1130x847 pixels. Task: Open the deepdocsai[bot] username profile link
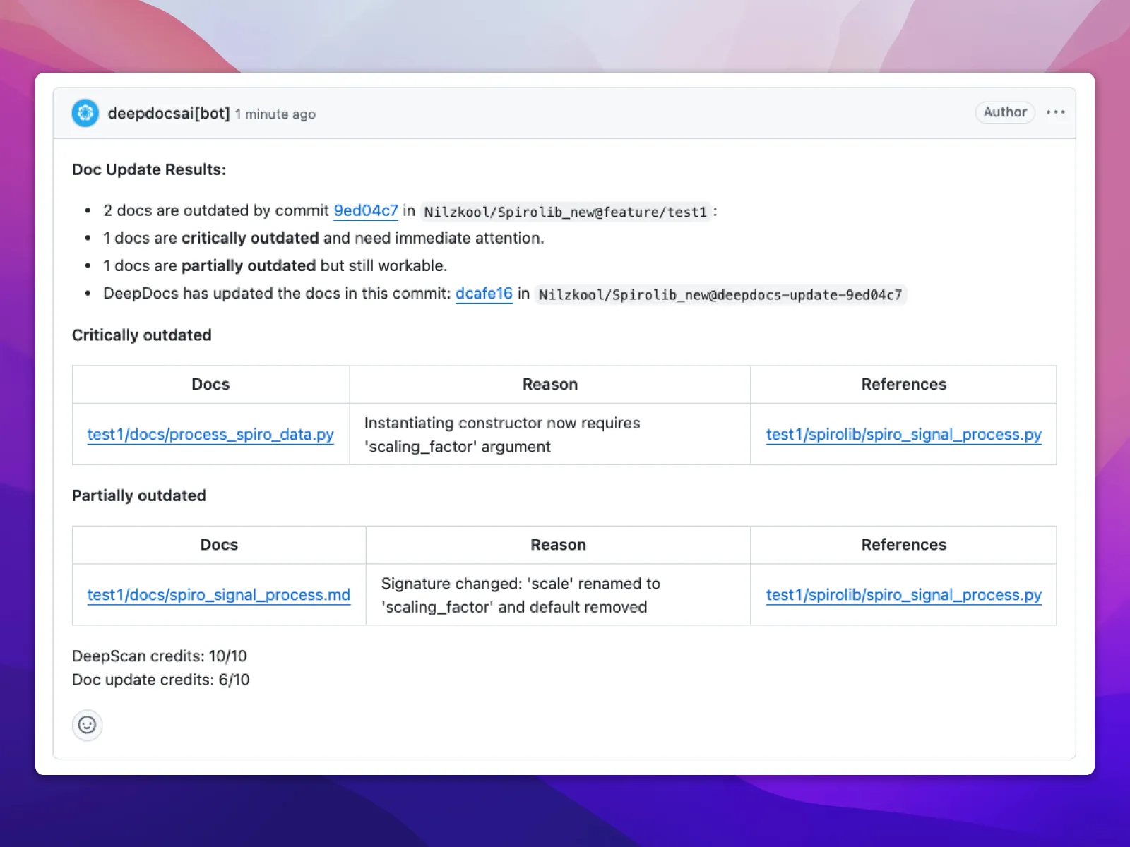169,114
